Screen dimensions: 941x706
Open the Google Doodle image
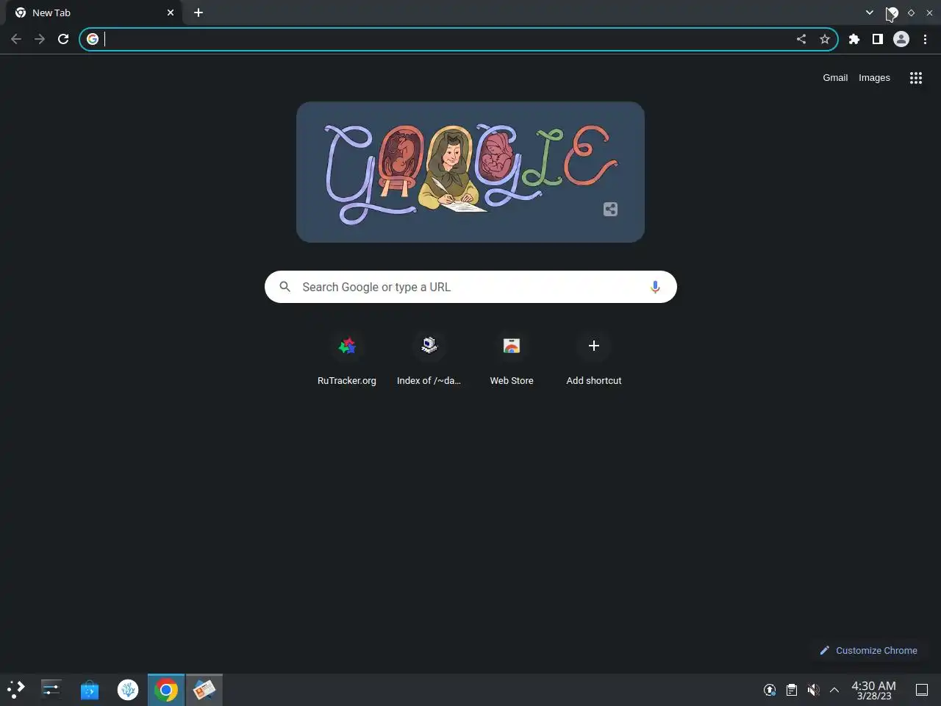[470, 172]
